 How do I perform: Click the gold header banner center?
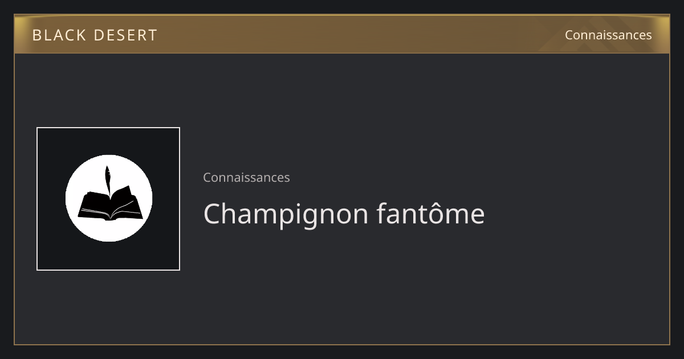pos(342,34)
